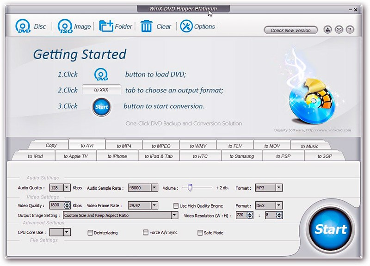Click into the Video Quality 1800 field
Image resolution: width=370 pixels, height=266 pixels.
click(56, 205)
